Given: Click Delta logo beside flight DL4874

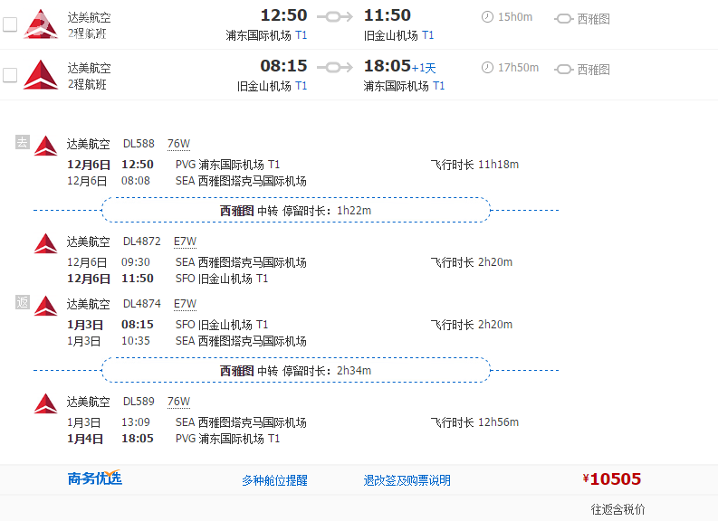Looking at the screenshot, I should (45, 306).
